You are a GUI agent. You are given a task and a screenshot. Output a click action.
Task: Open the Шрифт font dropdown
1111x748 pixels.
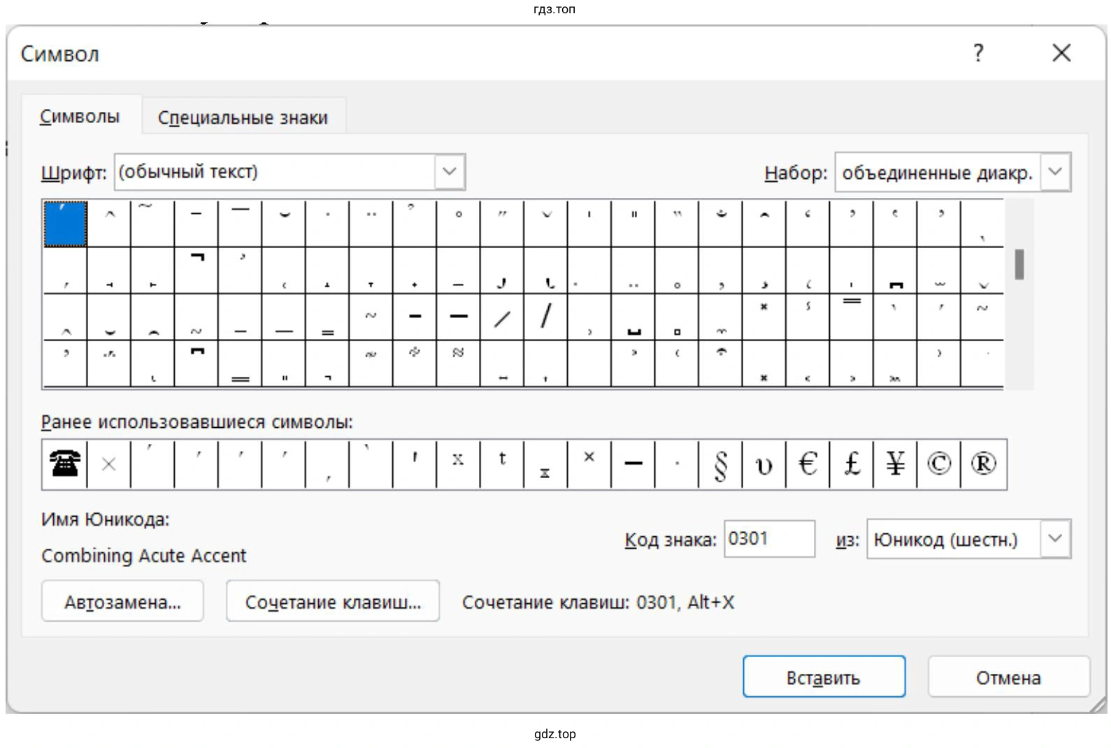click(x=450, y=172)
